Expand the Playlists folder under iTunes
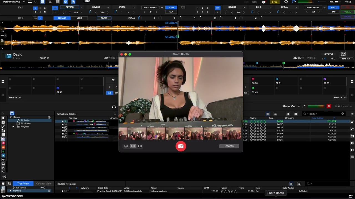The height and width of the screenshot is (199, 355). pyautogui.click(x=13, y=127)
